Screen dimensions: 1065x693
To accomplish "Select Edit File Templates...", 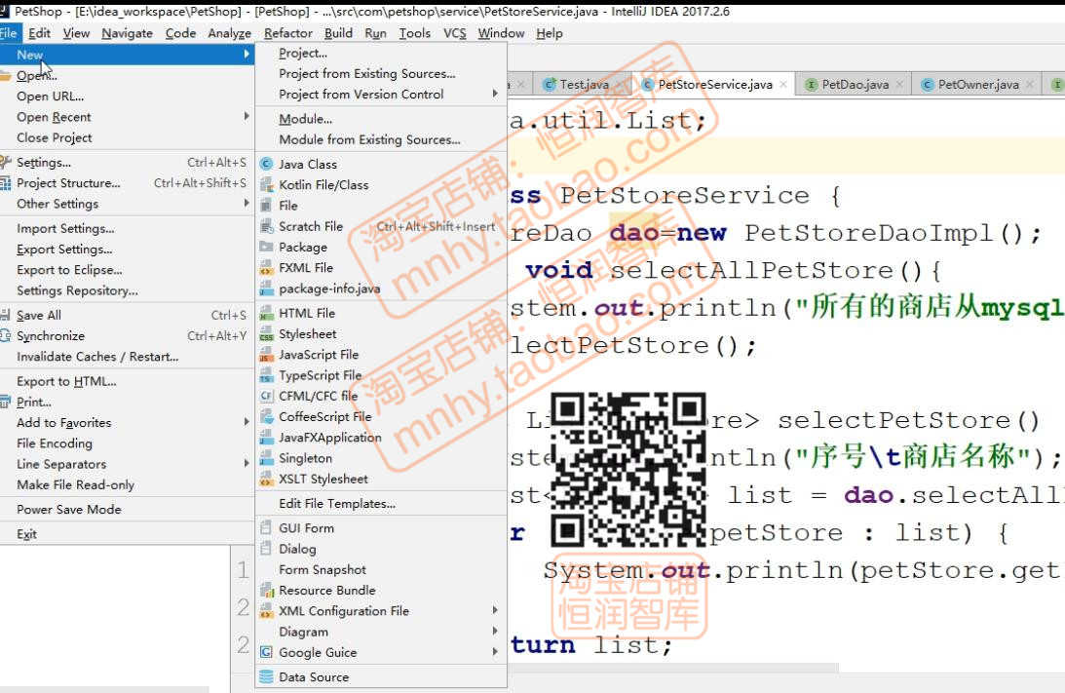I will pos(337,504).
